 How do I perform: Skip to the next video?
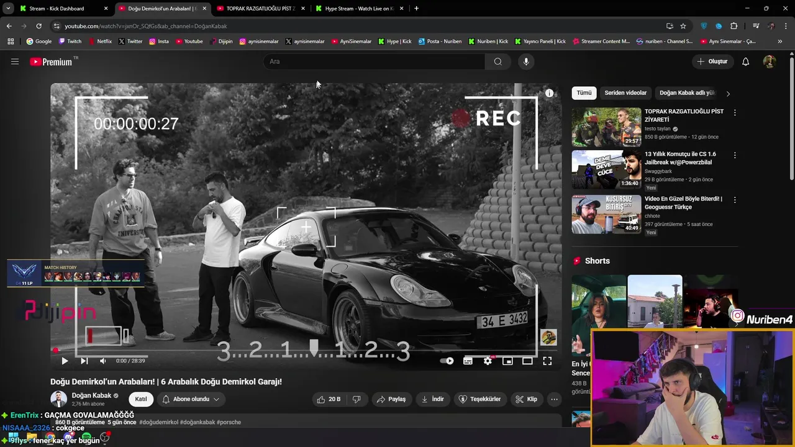coord(84,361)
